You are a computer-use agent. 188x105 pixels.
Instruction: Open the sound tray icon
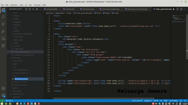pos(177,104)
